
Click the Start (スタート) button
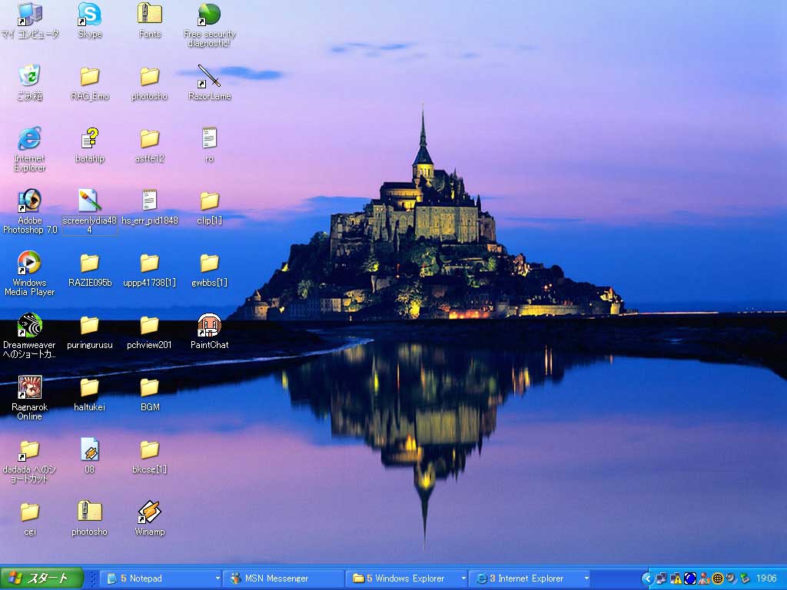click(42, 578)
